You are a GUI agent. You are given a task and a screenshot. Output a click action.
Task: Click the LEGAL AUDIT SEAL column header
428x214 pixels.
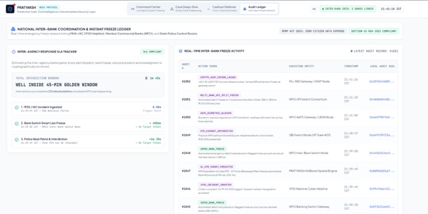(x=382, y=66)
